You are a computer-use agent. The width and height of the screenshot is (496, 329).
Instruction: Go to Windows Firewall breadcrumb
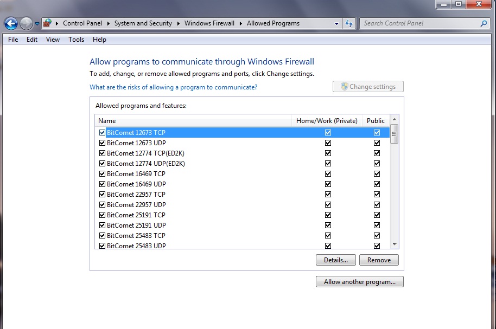(x=209, y=23)
